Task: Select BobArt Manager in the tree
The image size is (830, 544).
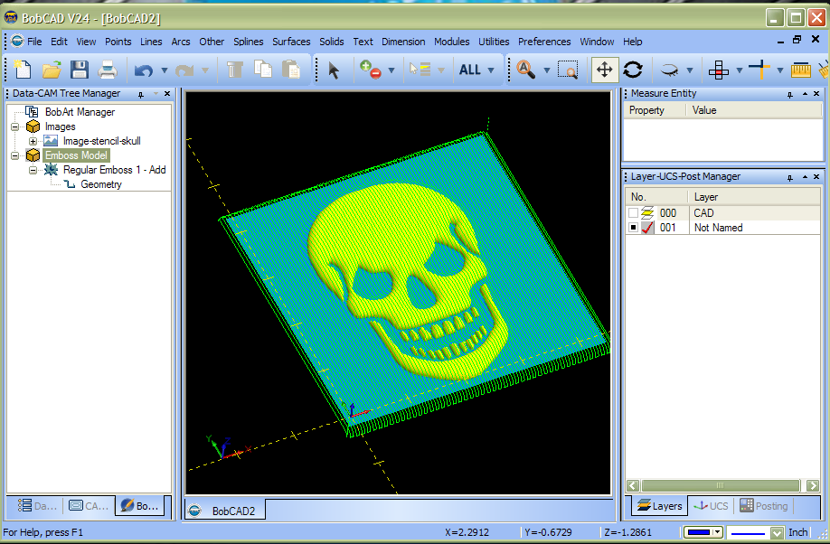Action: [80, 112]
